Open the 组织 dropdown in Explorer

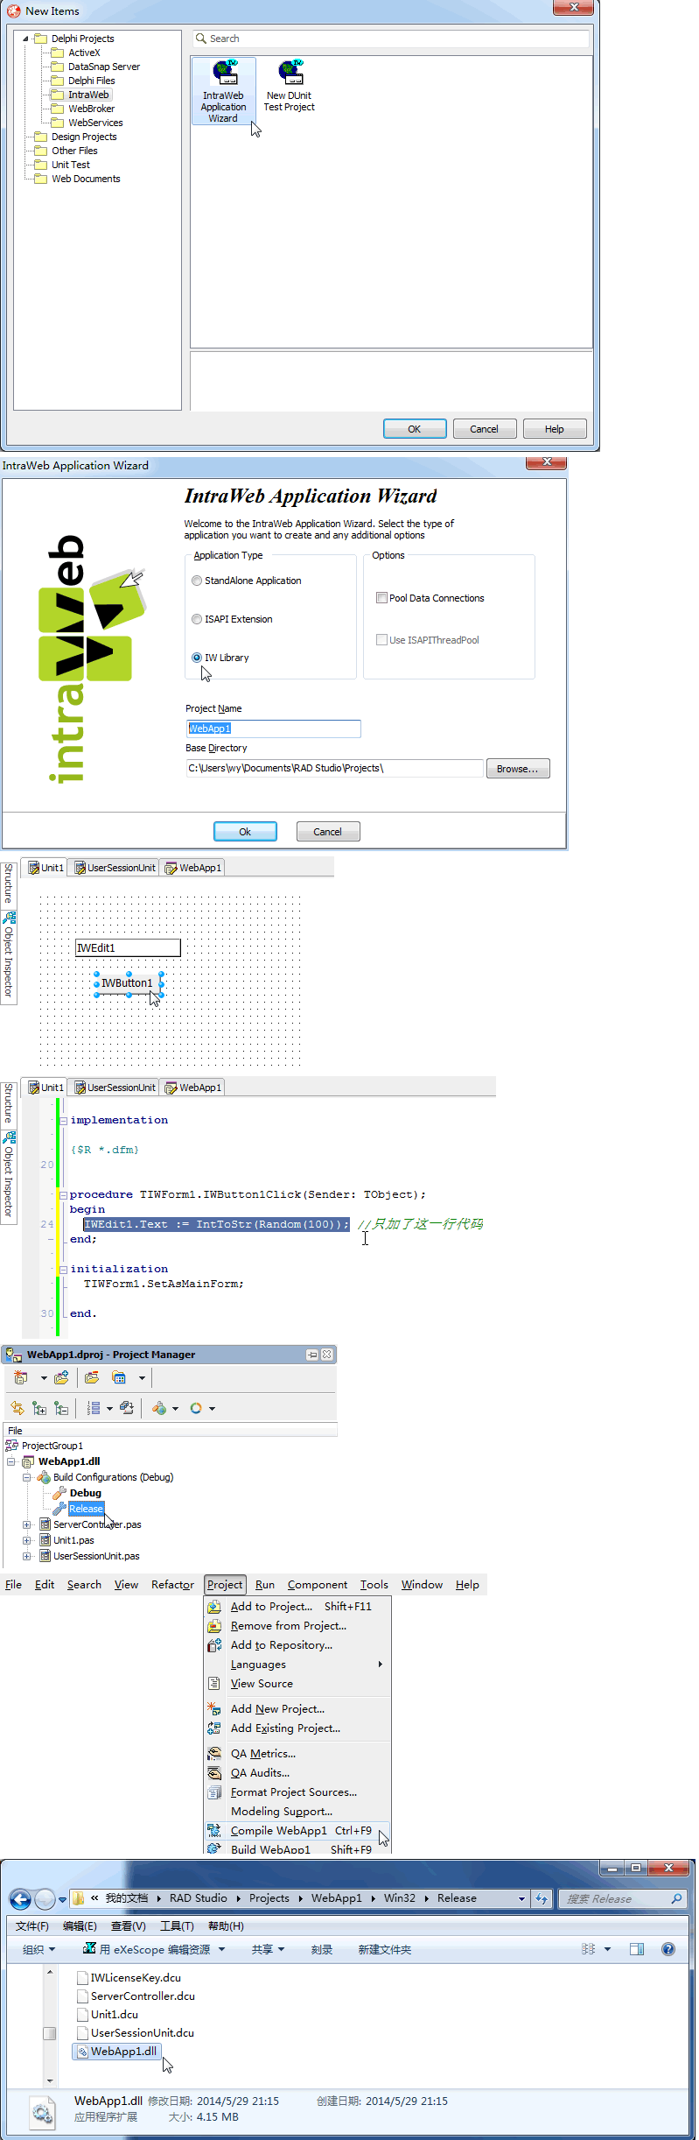(39, 1949)
